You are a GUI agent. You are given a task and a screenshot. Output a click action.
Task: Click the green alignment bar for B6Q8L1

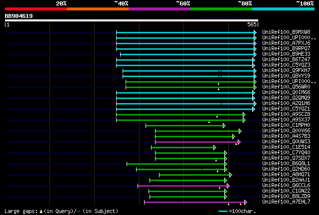coord(175,164)
